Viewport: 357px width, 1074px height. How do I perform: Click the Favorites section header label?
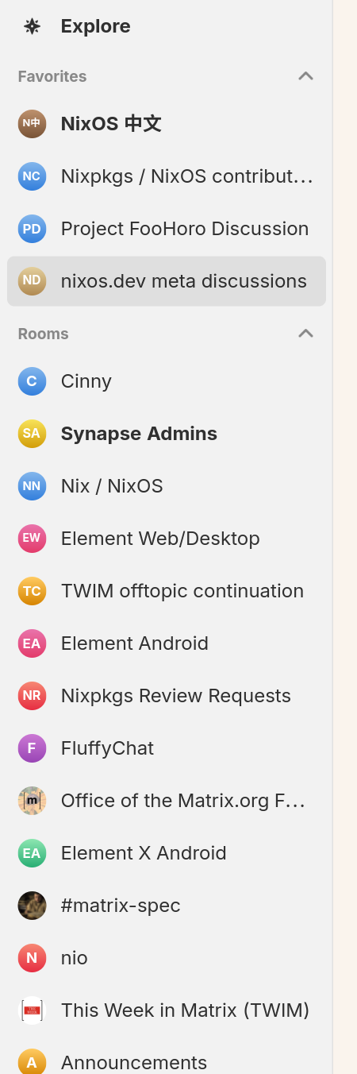coord(52,76)
